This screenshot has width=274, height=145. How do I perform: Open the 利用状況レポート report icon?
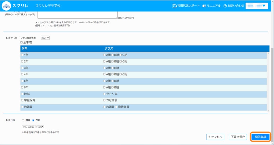[174, 6]
